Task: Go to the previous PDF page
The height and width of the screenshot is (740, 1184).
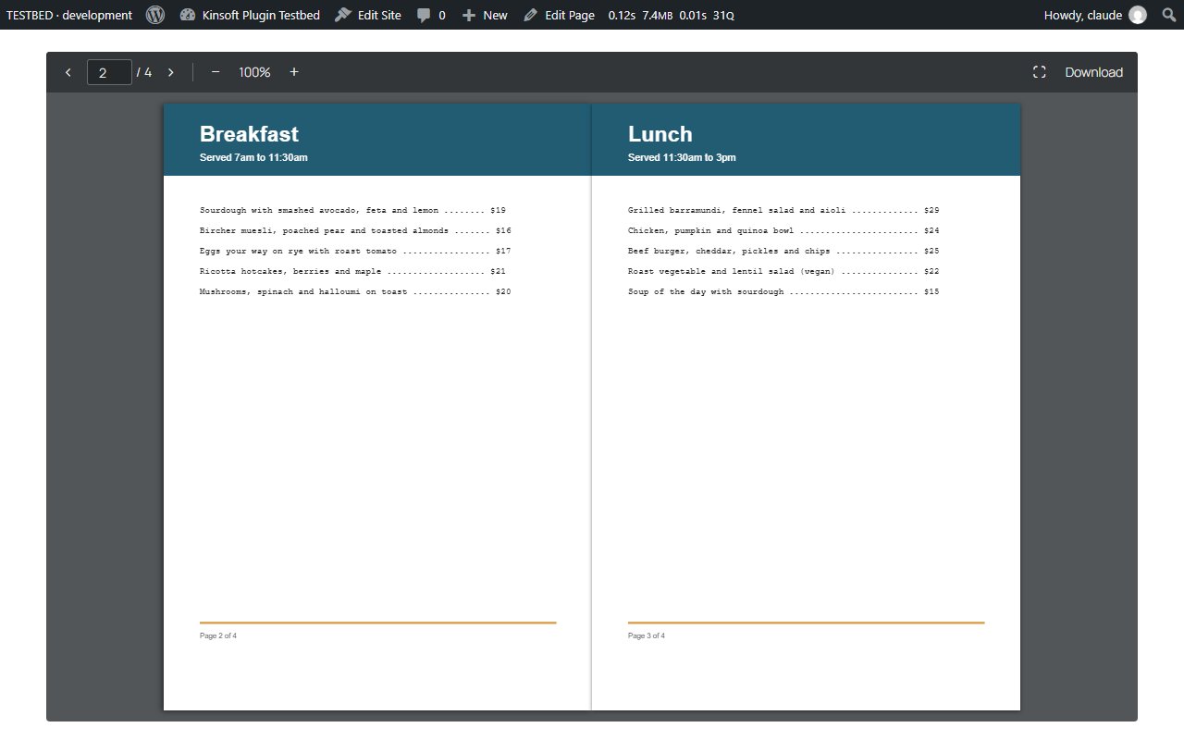Action: click(x=68, y=72)
